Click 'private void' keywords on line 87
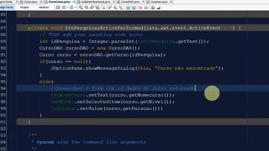Screen dimensions: 269x151 point(45,28)
